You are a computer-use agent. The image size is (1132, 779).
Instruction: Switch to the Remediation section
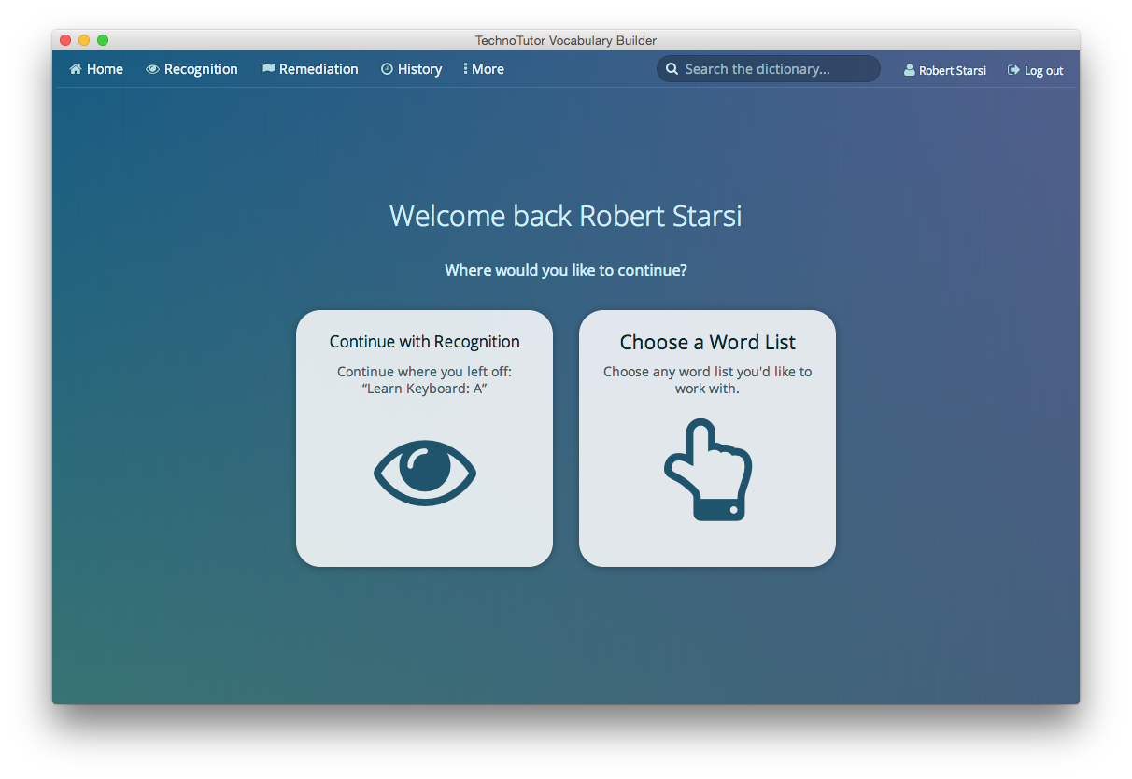[x=318, y=68]
